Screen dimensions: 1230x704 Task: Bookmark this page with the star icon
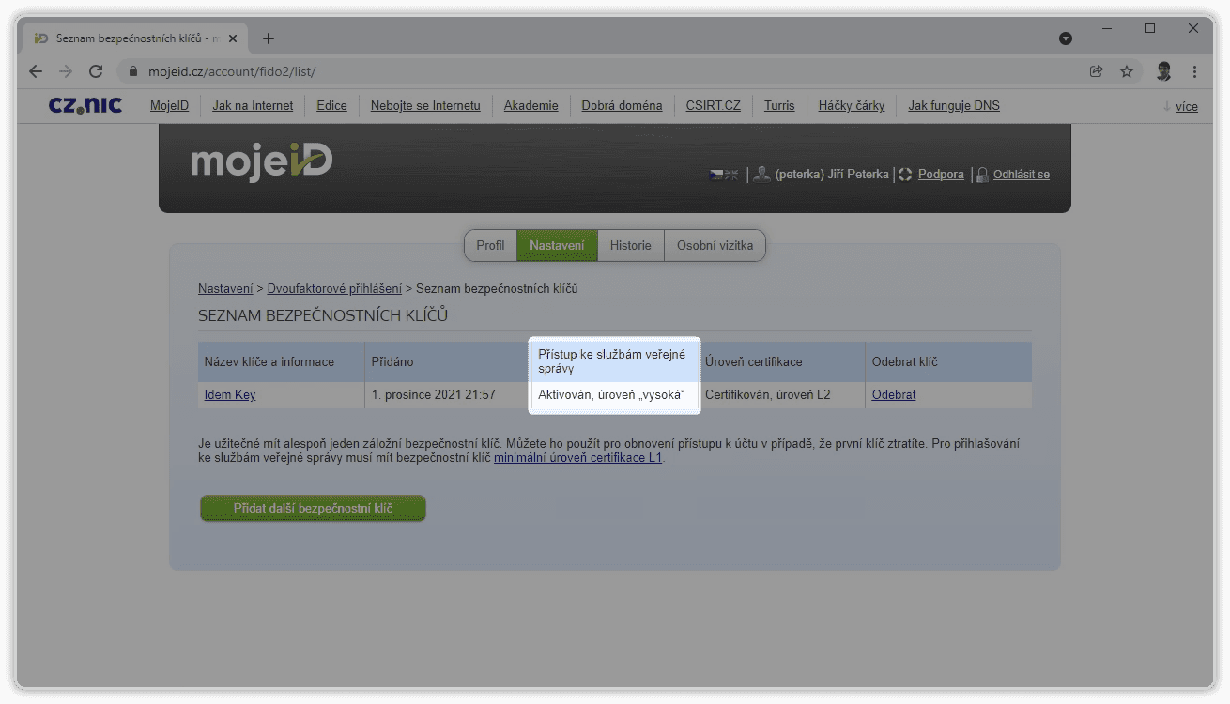(x=1127, y=71)
